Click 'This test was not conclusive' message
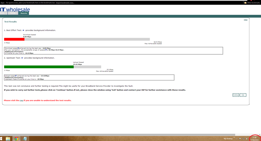 68,86
